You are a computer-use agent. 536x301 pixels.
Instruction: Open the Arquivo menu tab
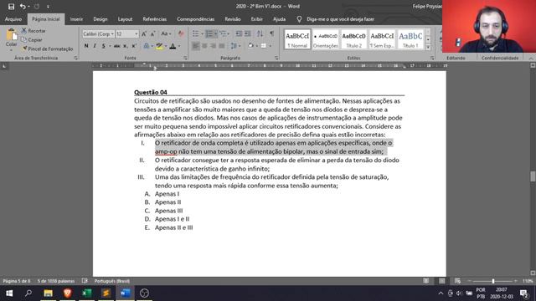13,19
